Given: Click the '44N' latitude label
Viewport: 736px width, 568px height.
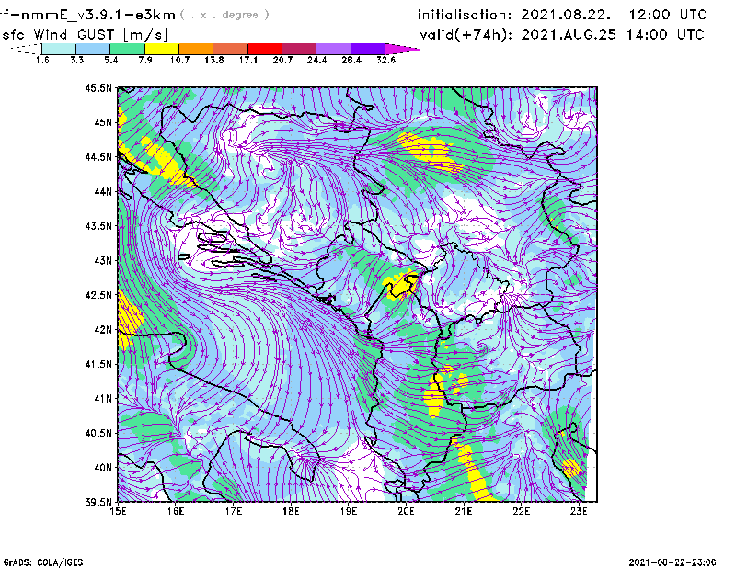Looking at the screenshot, I should (103, 191).
